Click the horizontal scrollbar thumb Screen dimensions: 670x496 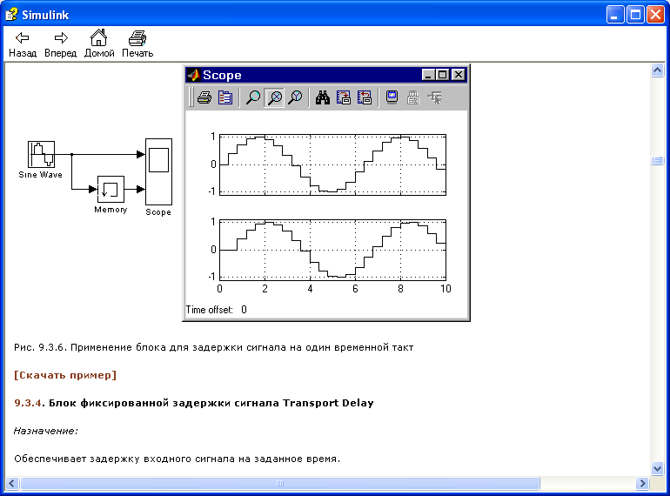coord(280,483)
